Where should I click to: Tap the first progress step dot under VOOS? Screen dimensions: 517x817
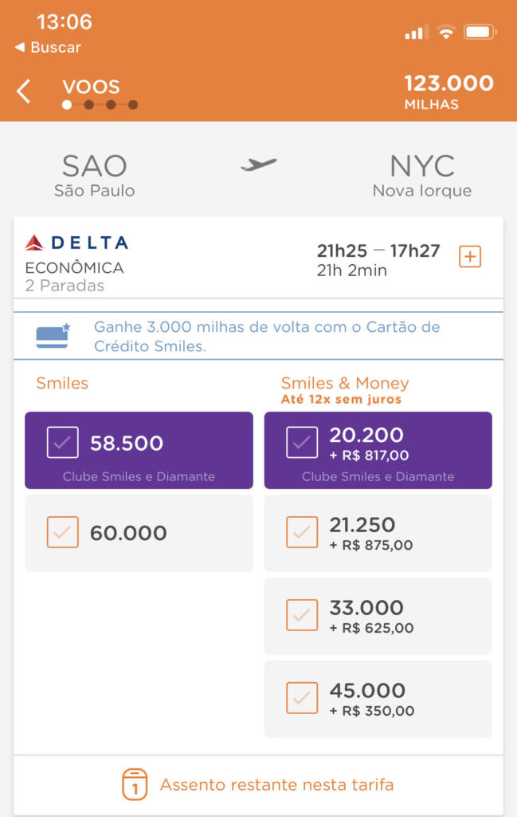(67, 105)
